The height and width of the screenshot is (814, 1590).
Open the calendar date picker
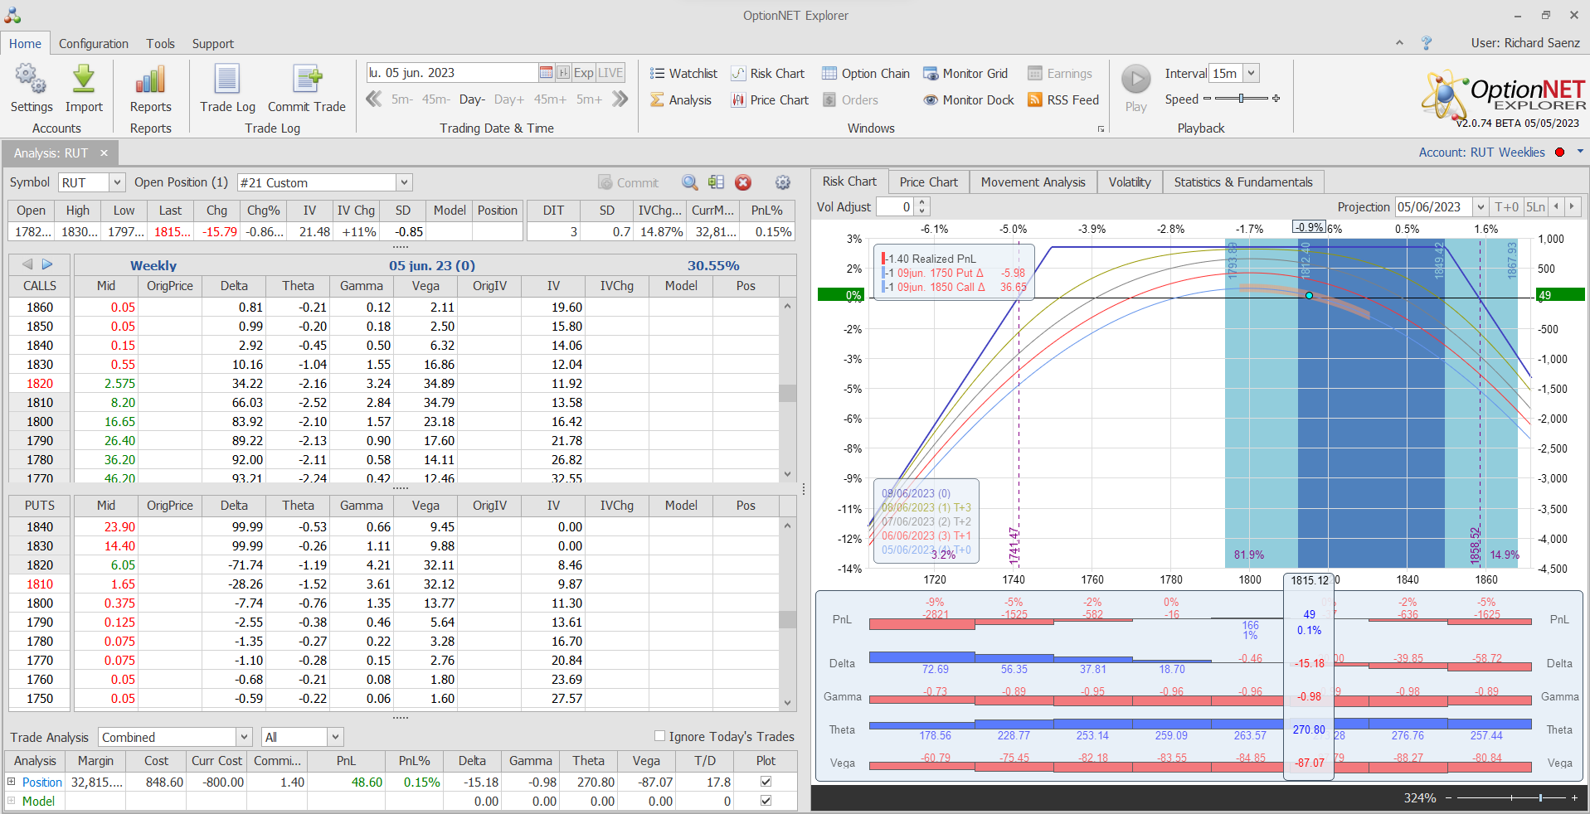click(x=546, y=72)
